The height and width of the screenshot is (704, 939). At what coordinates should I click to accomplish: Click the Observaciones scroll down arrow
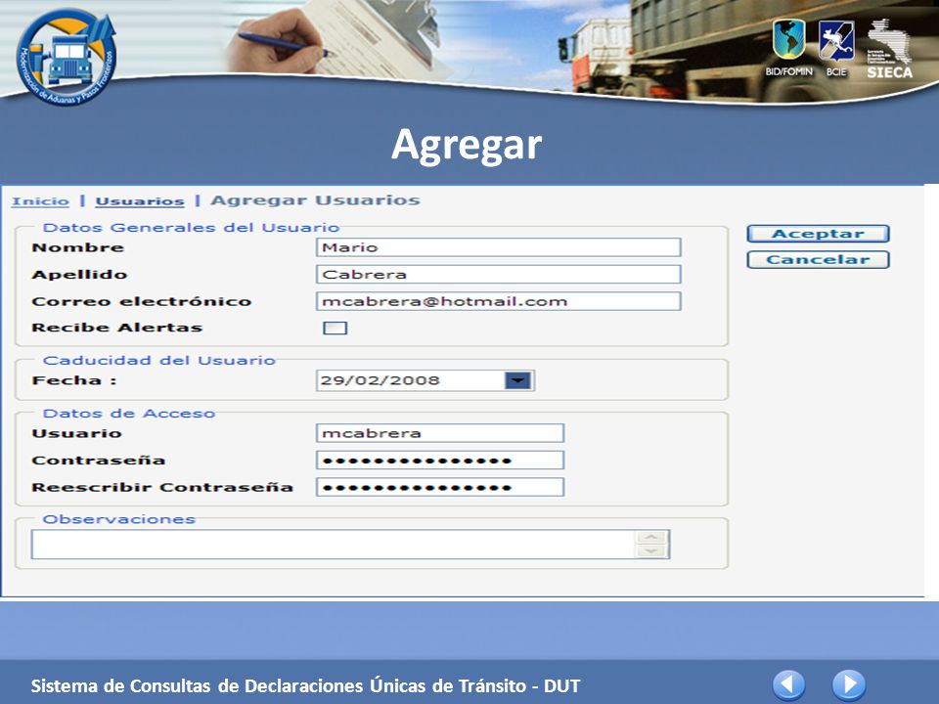(x=651, y=551)
